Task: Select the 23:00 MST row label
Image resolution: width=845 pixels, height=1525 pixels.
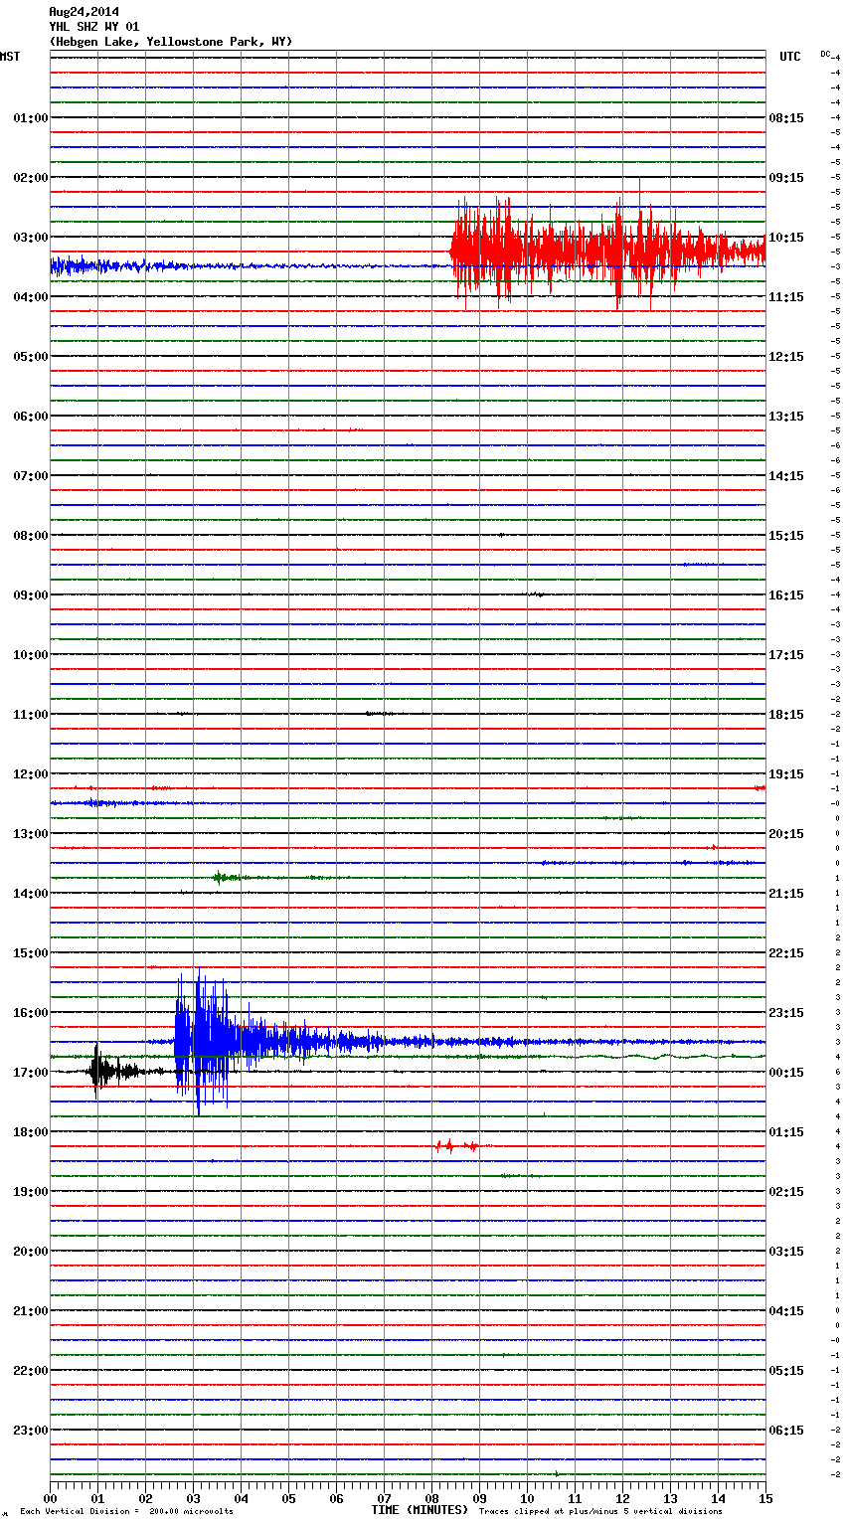Action: click(30, 1431)
